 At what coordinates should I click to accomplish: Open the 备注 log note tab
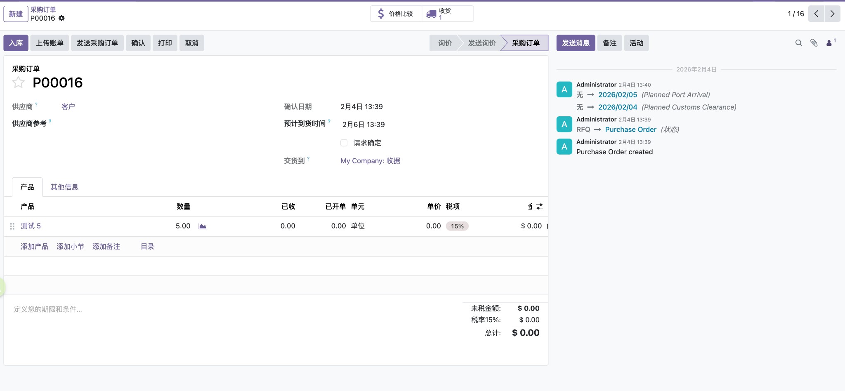tap(609, 43)
